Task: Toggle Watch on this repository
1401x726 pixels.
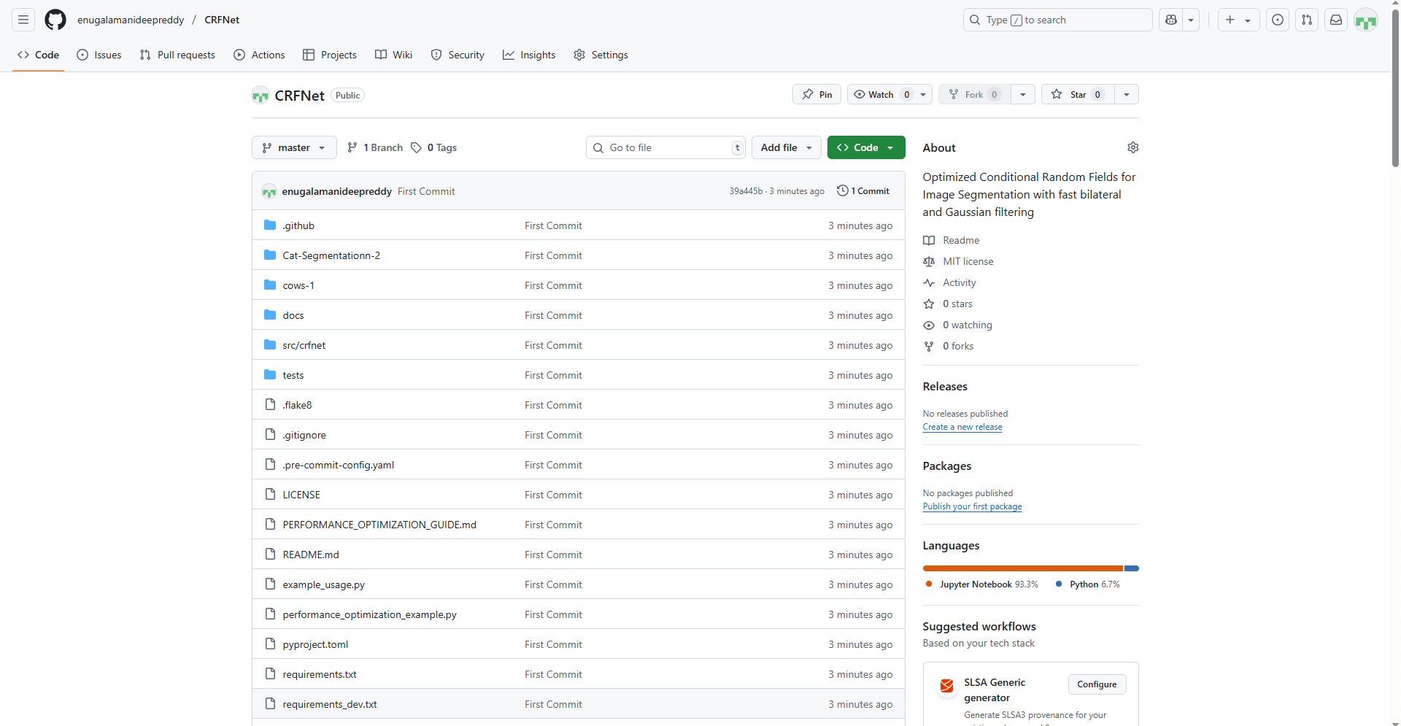Action: [x=881, y=95]
